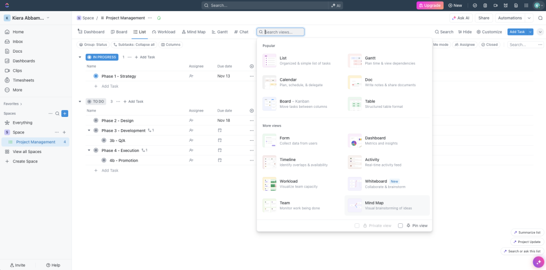
Task: Open Clips in the sidebar
Action: click(17, 71)
